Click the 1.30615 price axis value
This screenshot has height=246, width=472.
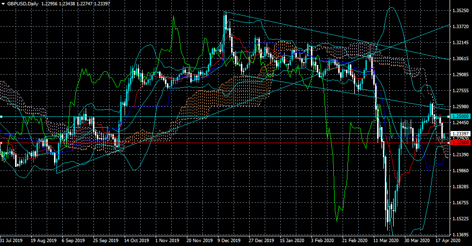[x=460, y=59]
